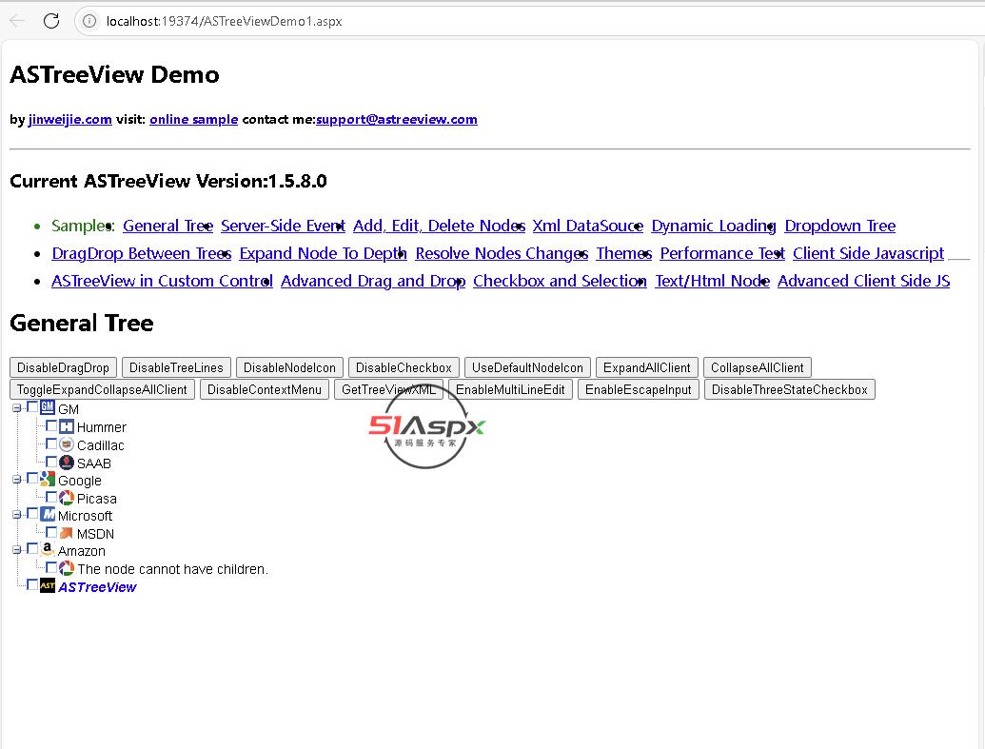Open the Text/Html Node link

tap(713, 281)
